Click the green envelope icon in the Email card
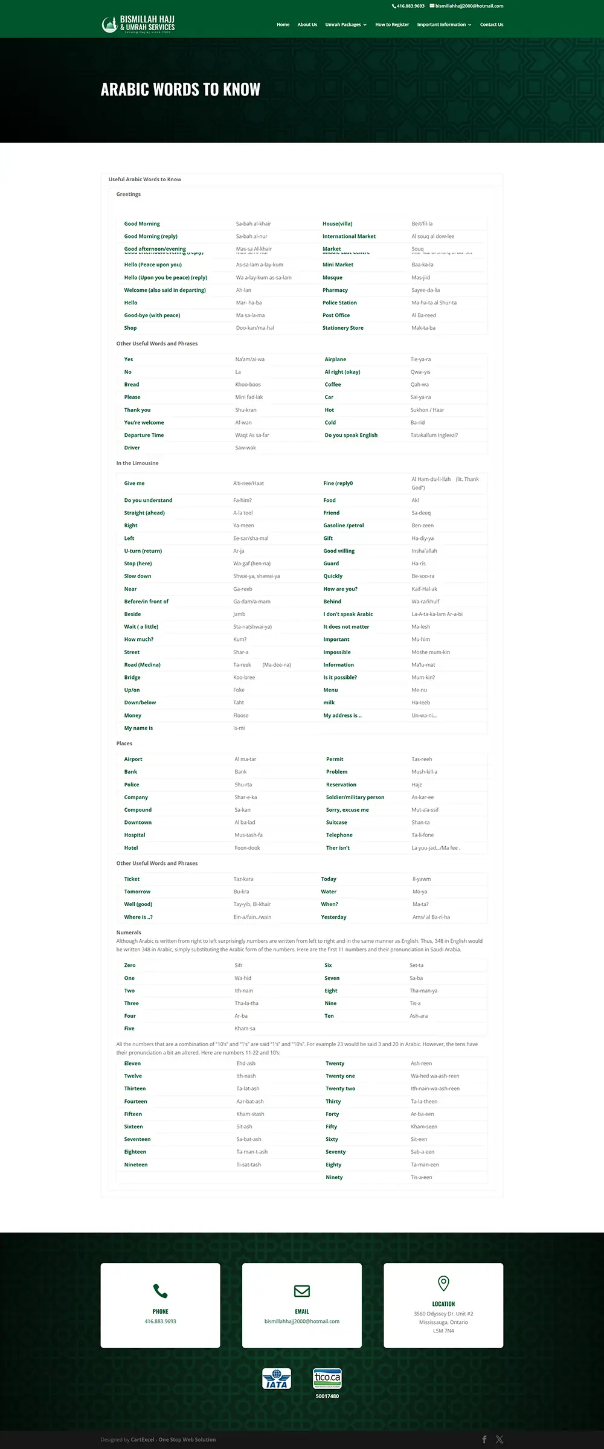604x1449 pixels. (302, 1291)
